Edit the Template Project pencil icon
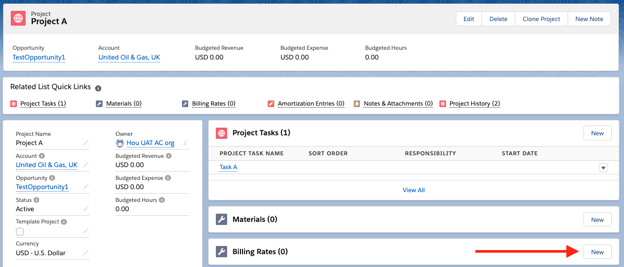 point(86,231)
